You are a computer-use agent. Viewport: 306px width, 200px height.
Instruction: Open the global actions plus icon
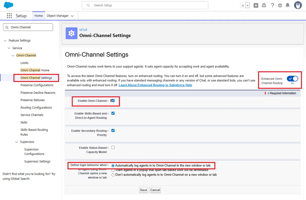[256, 5]
